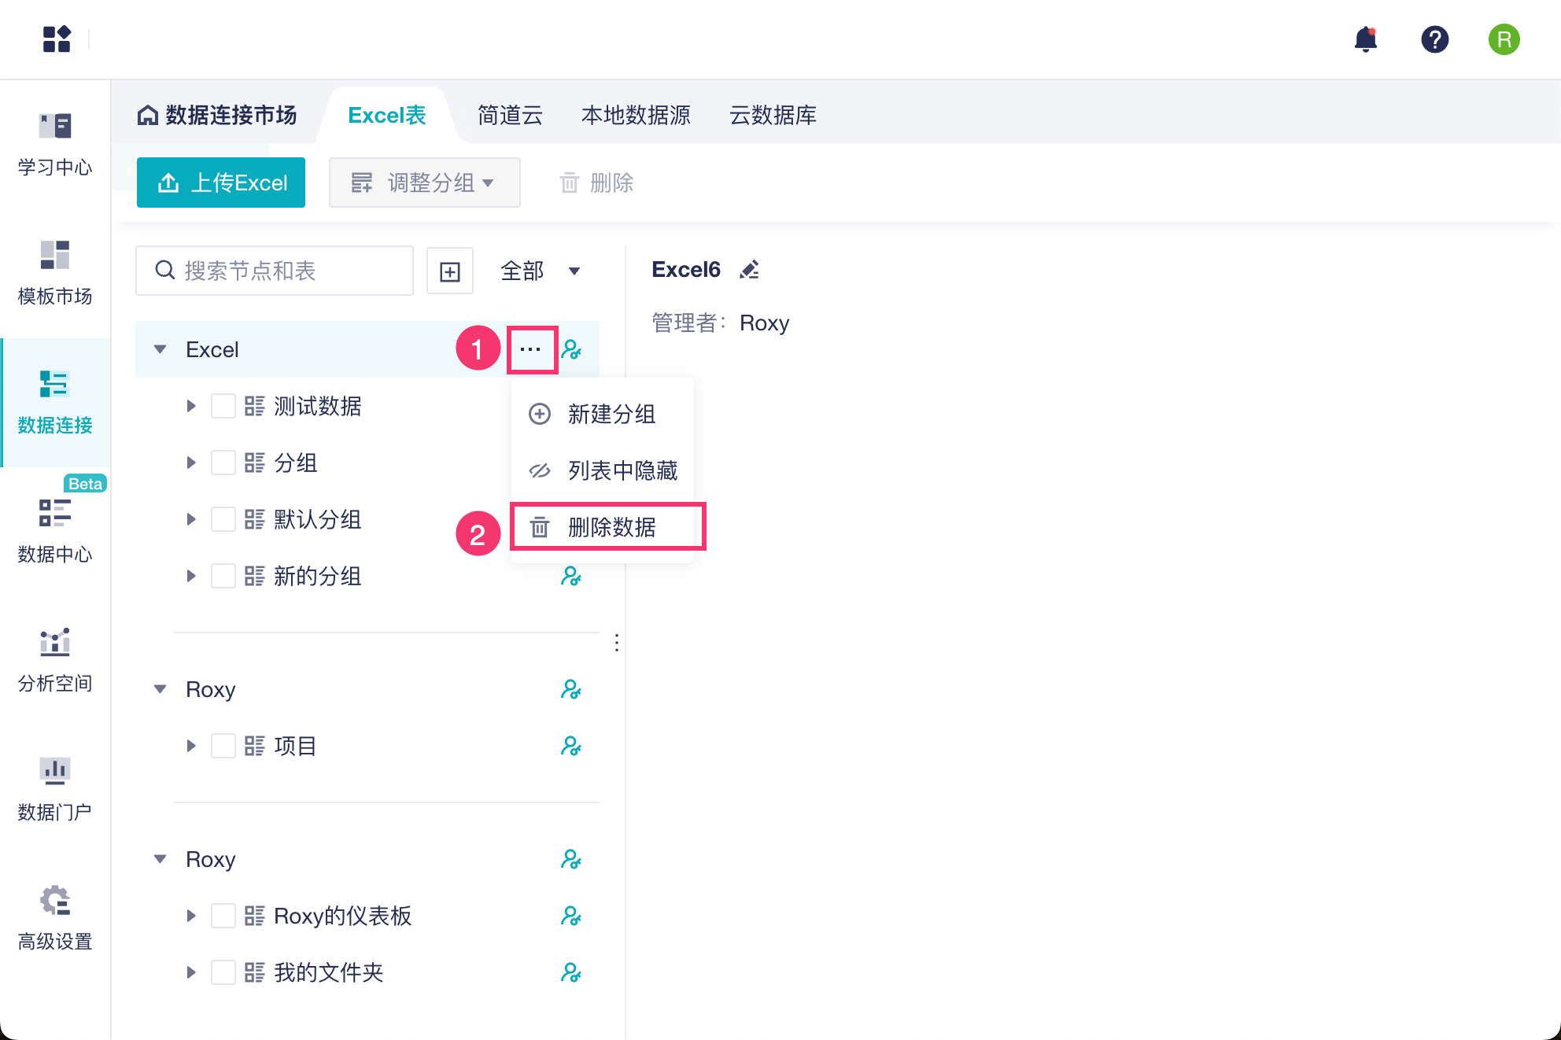Select the Roxy的仪表板 checkbox
This screenshot has height=1040, width=1561.
click(x=223, y=916)
